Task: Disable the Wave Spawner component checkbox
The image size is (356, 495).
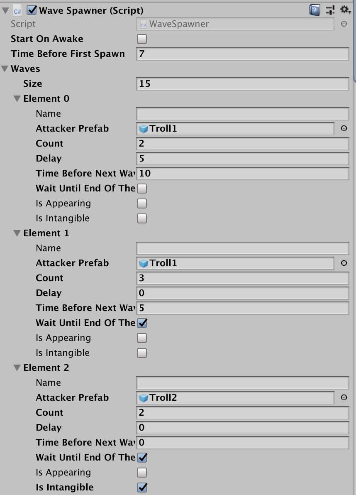Action: tap(32, 10)
